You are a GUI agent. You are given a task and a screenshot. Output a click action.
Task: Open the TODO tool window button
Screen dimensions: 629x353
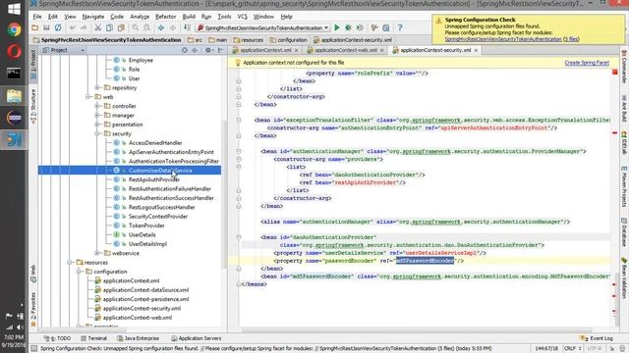click(x=57, y=338)
